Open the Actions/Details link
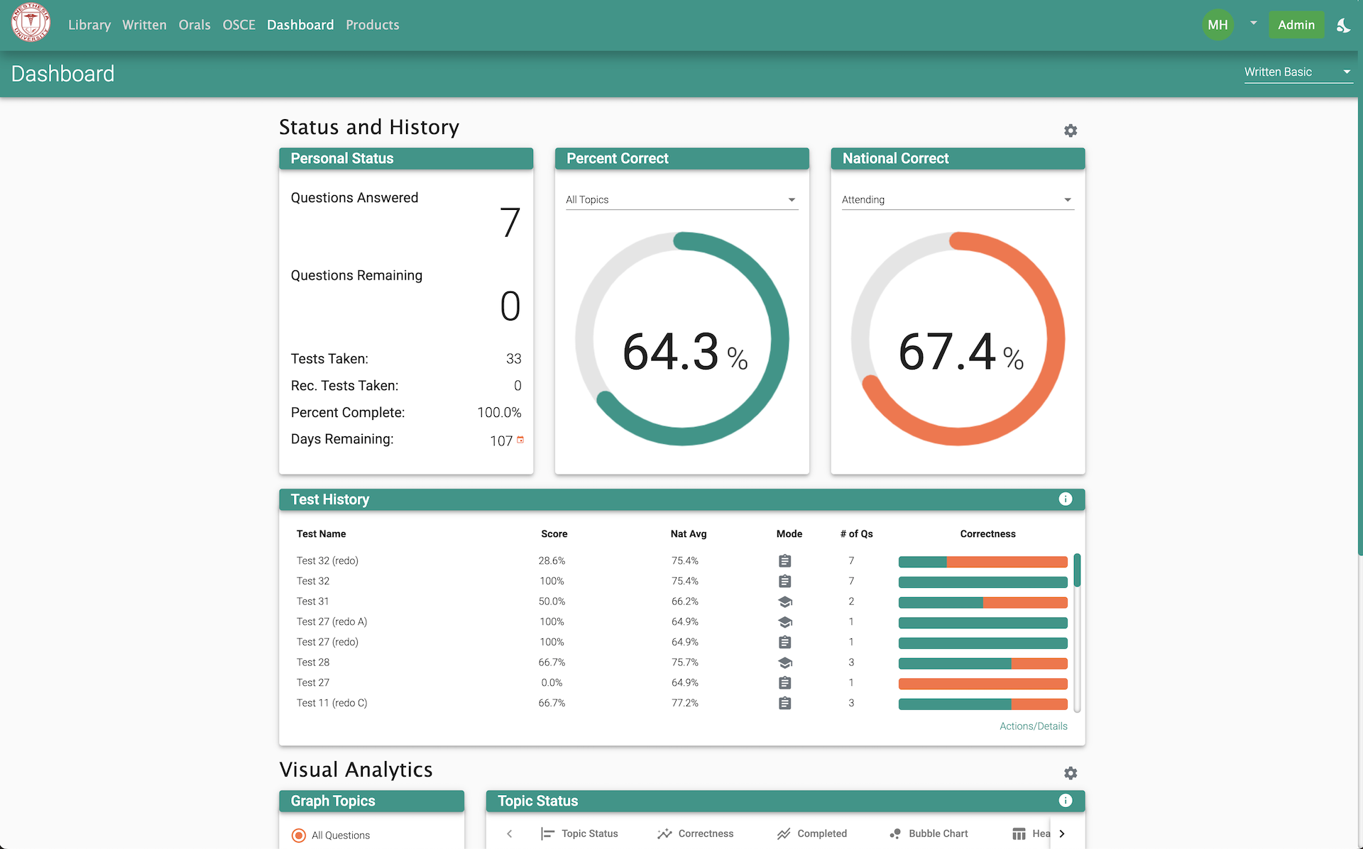 (x=1033, y=726)
